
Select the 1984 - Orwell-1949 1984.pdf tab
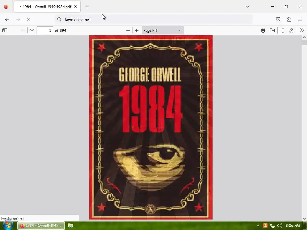coord(47,7)
